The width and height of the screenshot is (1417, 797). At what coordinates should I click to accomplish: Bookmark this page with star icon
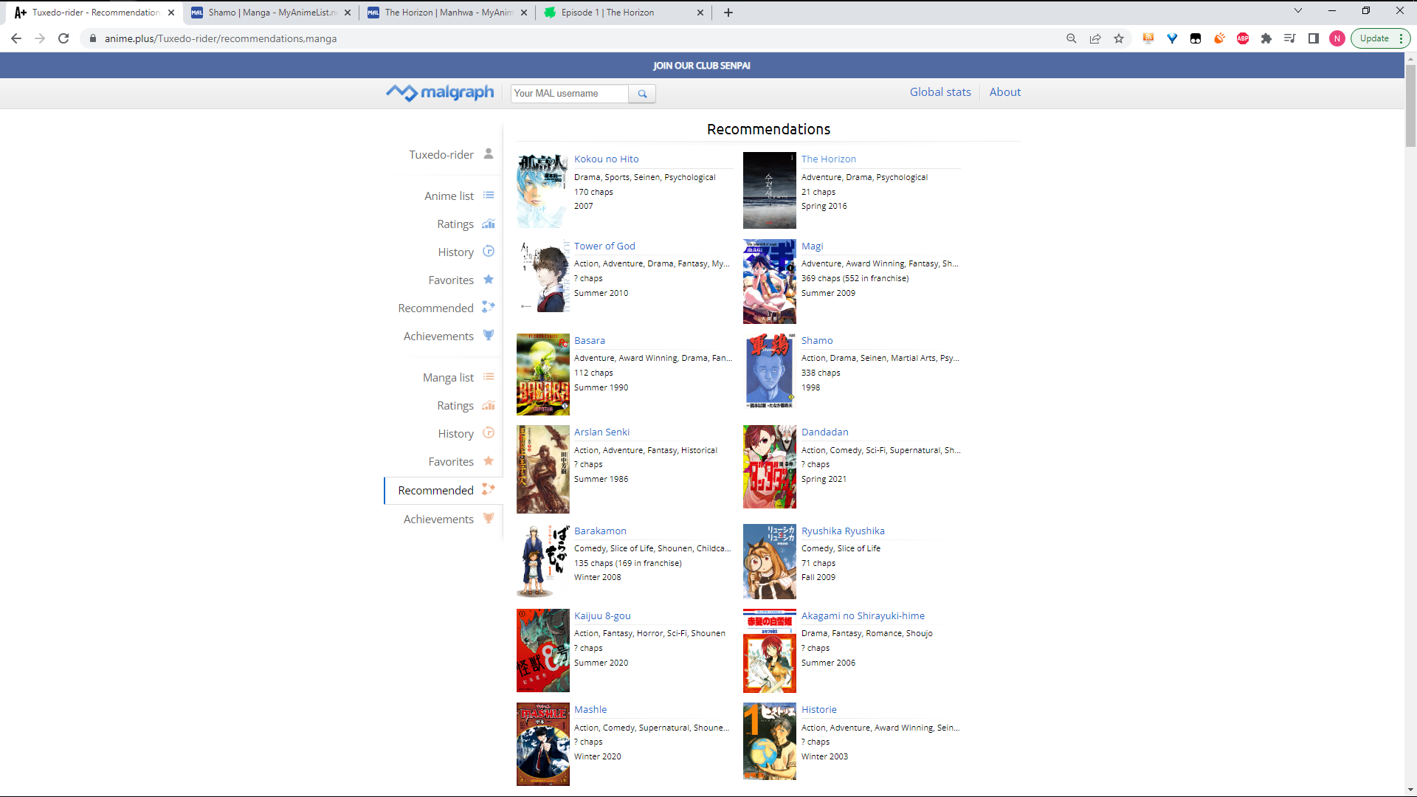(x=1119, y=38)
